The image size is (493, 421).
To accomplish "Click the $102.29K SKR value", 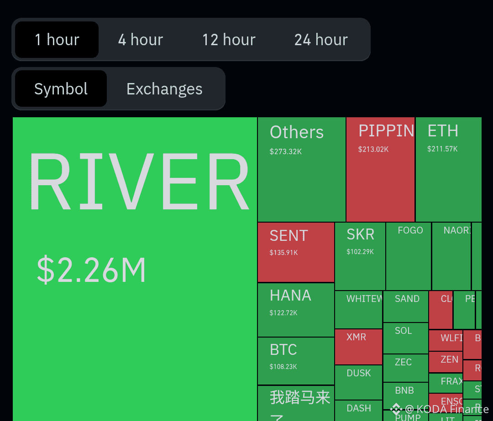I will click(x=360, y=252).
